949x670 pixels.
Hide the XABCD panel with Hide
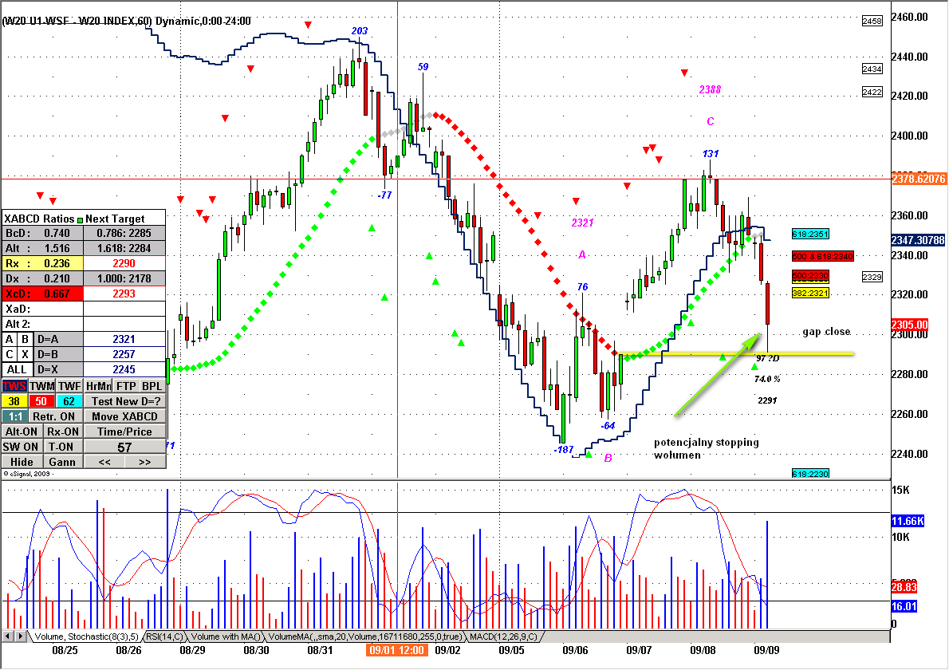coord(22,461)
